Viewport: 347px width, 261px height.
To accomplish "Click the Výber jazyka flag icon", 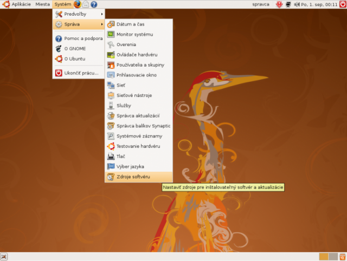I will (x=111, y=167).
